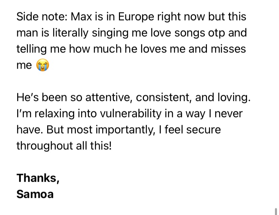The width and height of the screenshot is (279, 215).
Task: Click the words "Side note:"
Action: pos(42,16)
